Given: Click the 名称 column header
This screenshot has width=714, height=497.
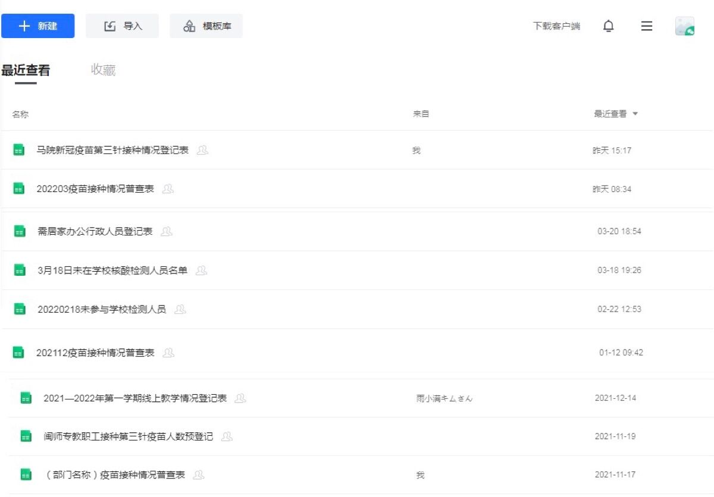Looking at the screenshot, I should click(20, 114).
